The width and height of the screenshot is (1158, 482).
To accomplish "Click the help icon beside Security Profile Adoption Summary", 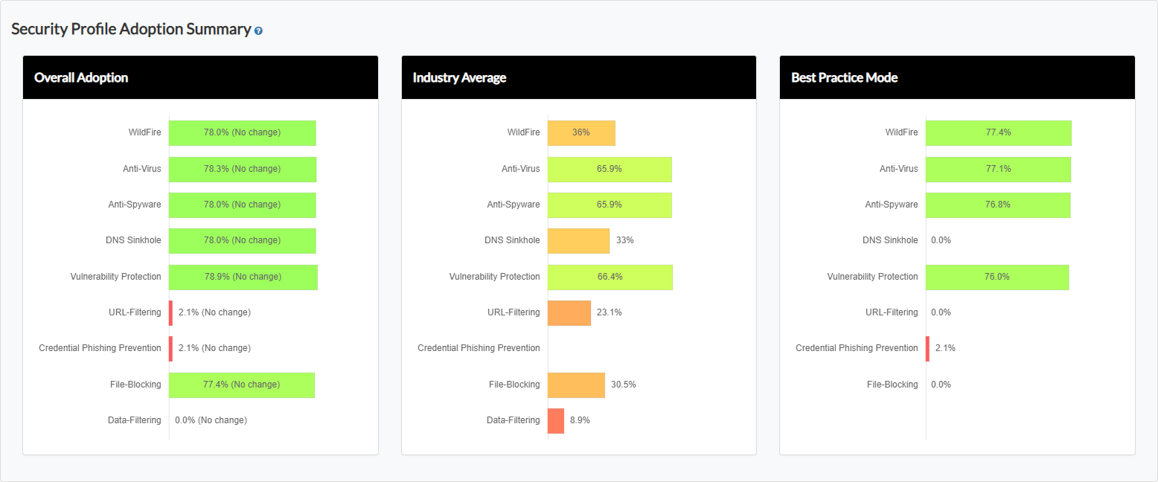I will (258, 31).
